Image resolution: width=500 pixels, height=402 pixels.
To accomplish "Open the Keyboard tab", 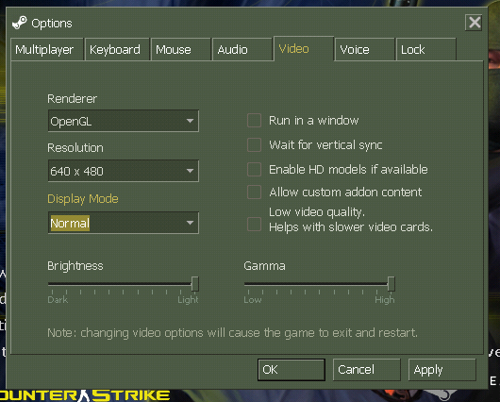I will (117, 49).
